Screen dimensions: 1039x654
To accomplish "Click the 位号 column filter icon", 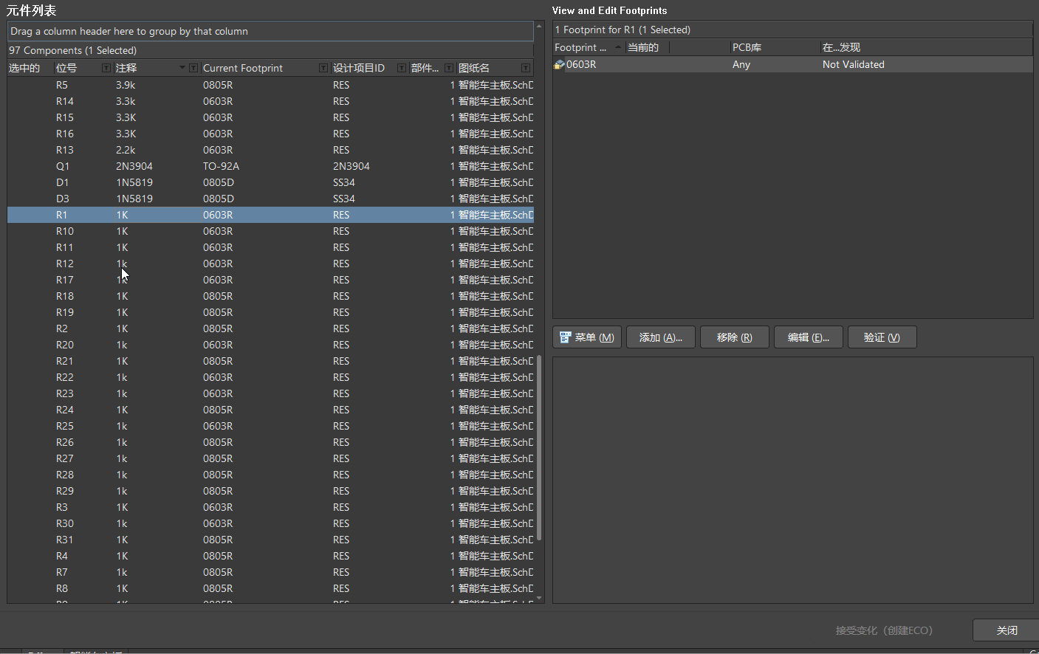I will (106, 68).
